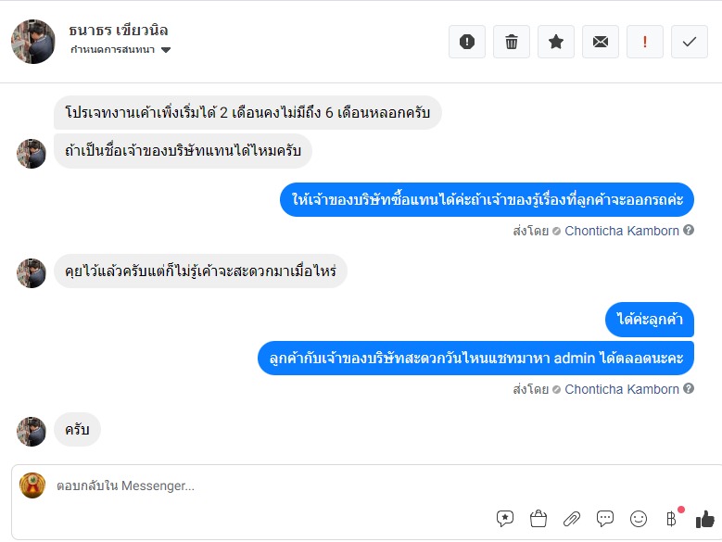The image size is (722, 542).
Task: Open ธนาธร เขียวนิล profile name
Action: click(119, 31)
